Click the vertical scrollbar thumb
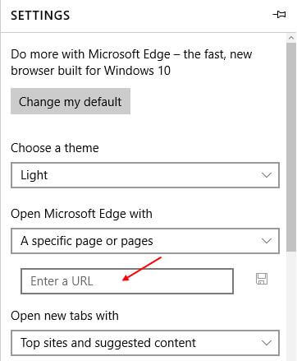The width and height of the screenshot is (297, 361). click(291, 146)
